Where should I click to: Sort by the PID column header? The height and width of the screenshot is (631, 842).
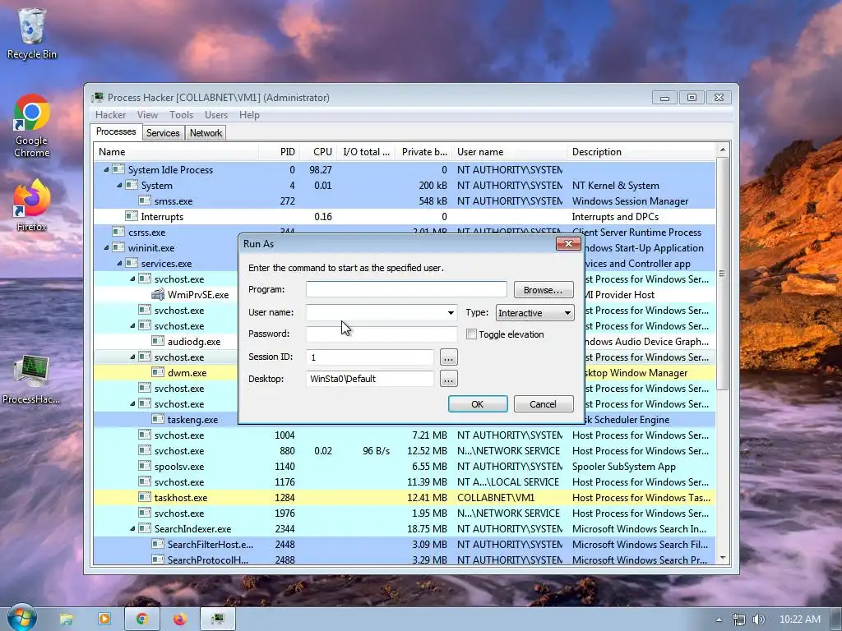pyautogui.click(x=280, y=152)
